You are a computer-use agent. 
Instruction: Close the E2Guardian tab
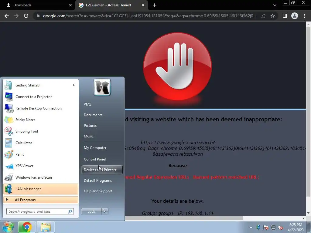click(143, 5)
